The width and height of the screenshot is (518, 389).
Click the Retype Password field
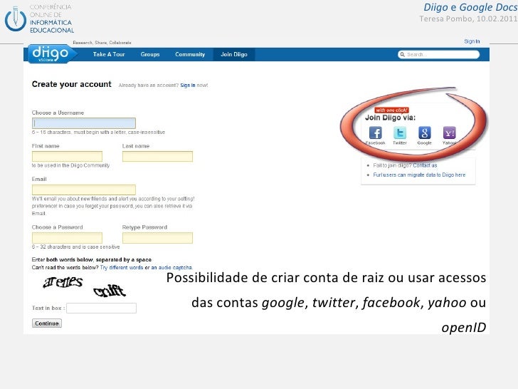pos(157,237)
